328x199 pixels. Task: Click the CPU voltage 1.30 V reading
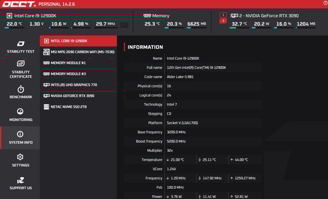pyautogui.click(x=36, y=24)
